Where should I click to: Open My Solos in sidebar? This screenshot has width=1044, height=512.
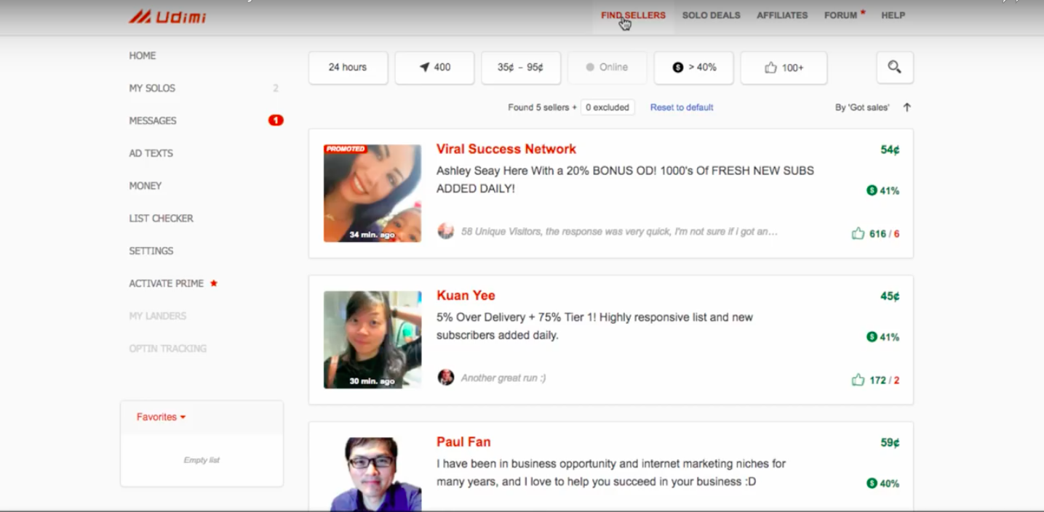(152, 88)
